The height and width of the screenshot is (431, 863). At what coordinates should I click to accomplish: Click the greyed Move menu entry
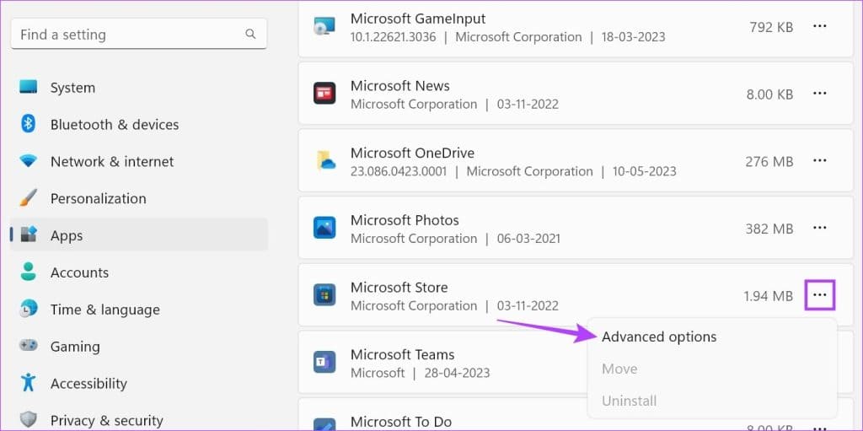pos(619,369)
